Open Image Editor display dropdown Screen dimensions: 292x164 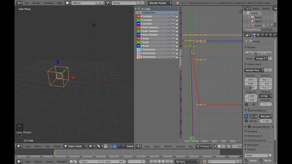[261, 58]
